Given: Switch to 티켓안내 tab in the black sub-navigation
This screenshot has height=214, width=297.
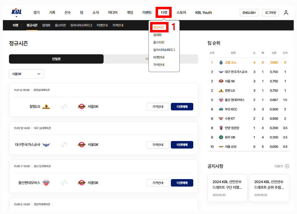Looking at the screenshot, I should (102, 25).
